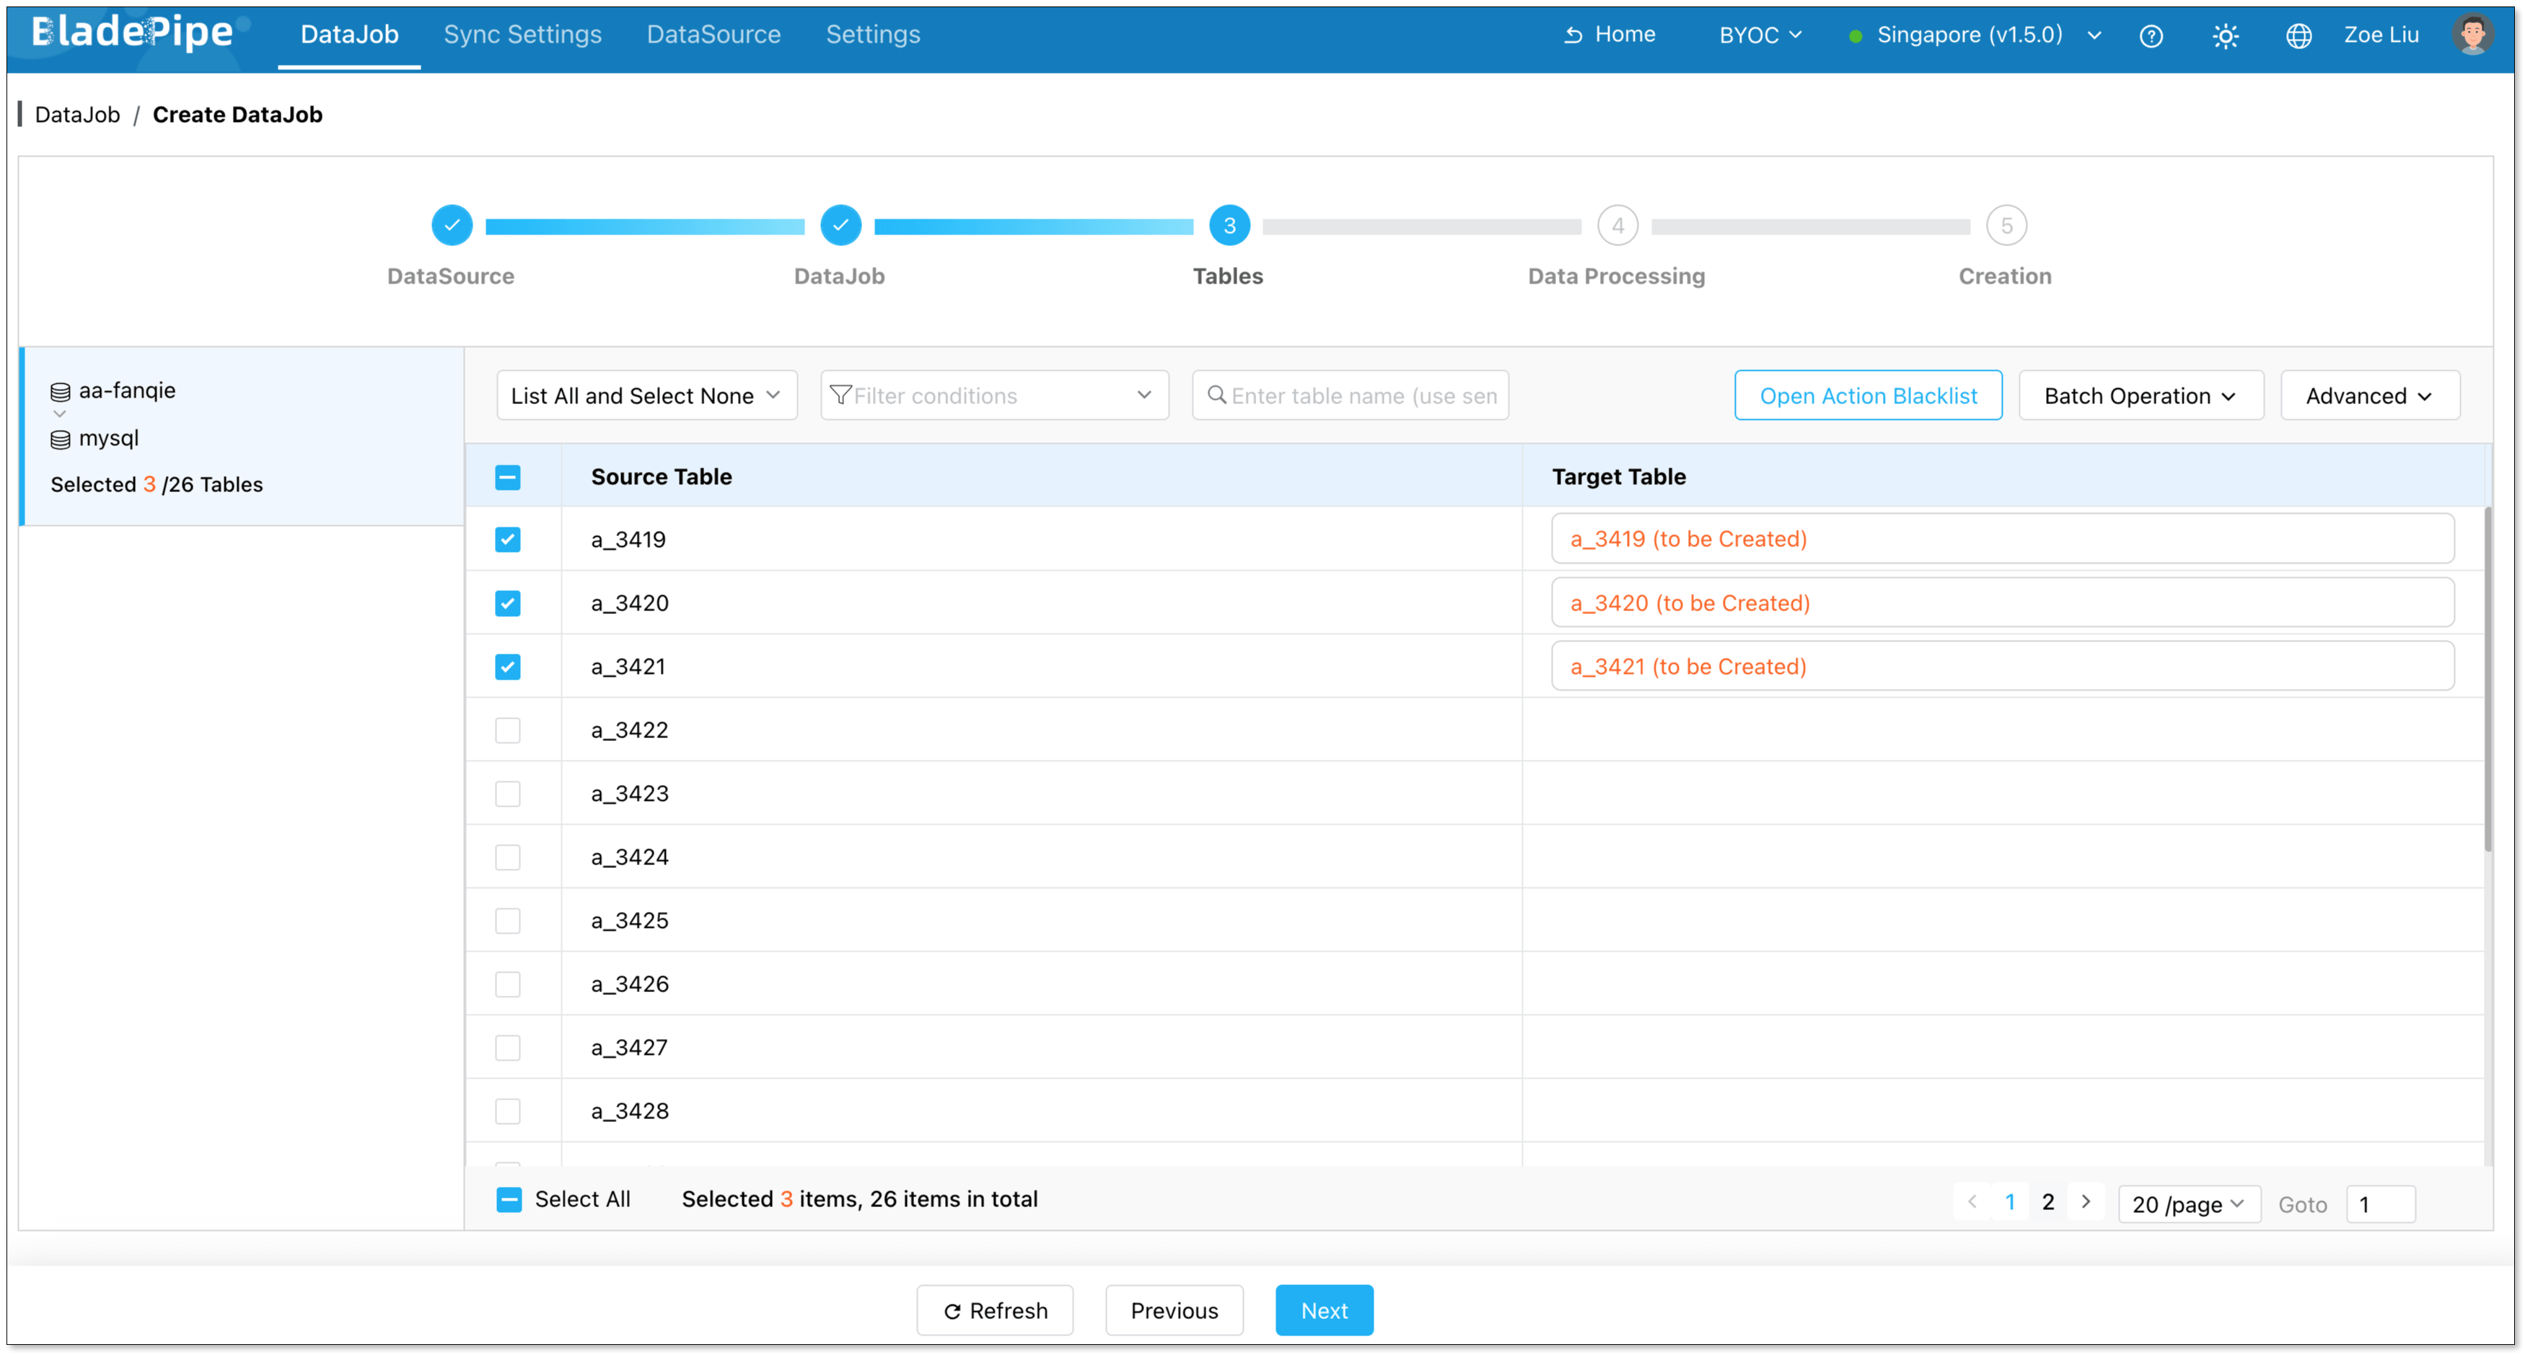Open the 20 per page dropdown
Viewport: 2525px width, 1355px height.
coord(2188,1203)
